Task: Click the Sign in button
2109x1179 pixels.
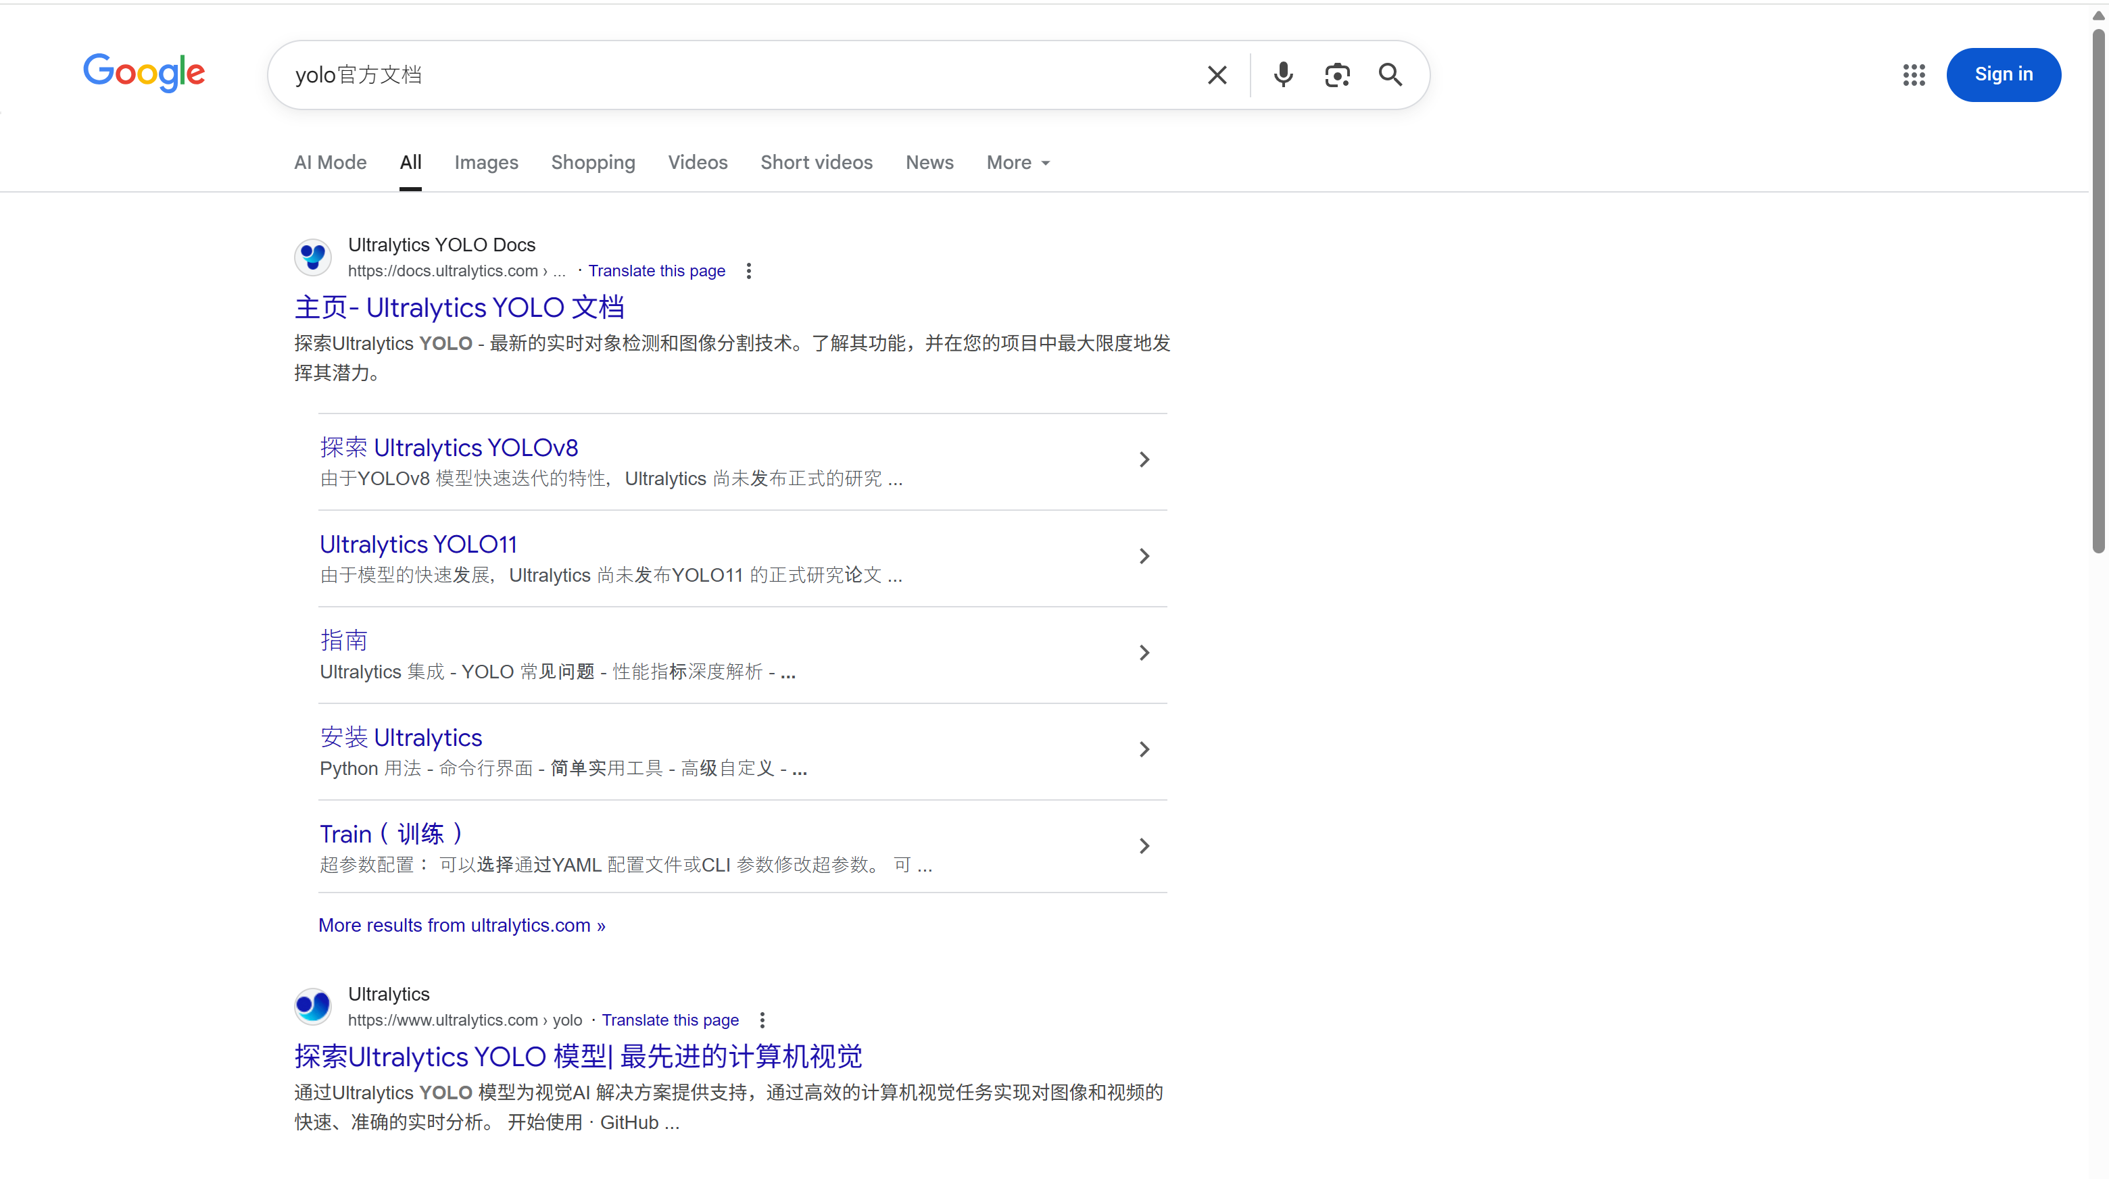Action: (2003, 74)
